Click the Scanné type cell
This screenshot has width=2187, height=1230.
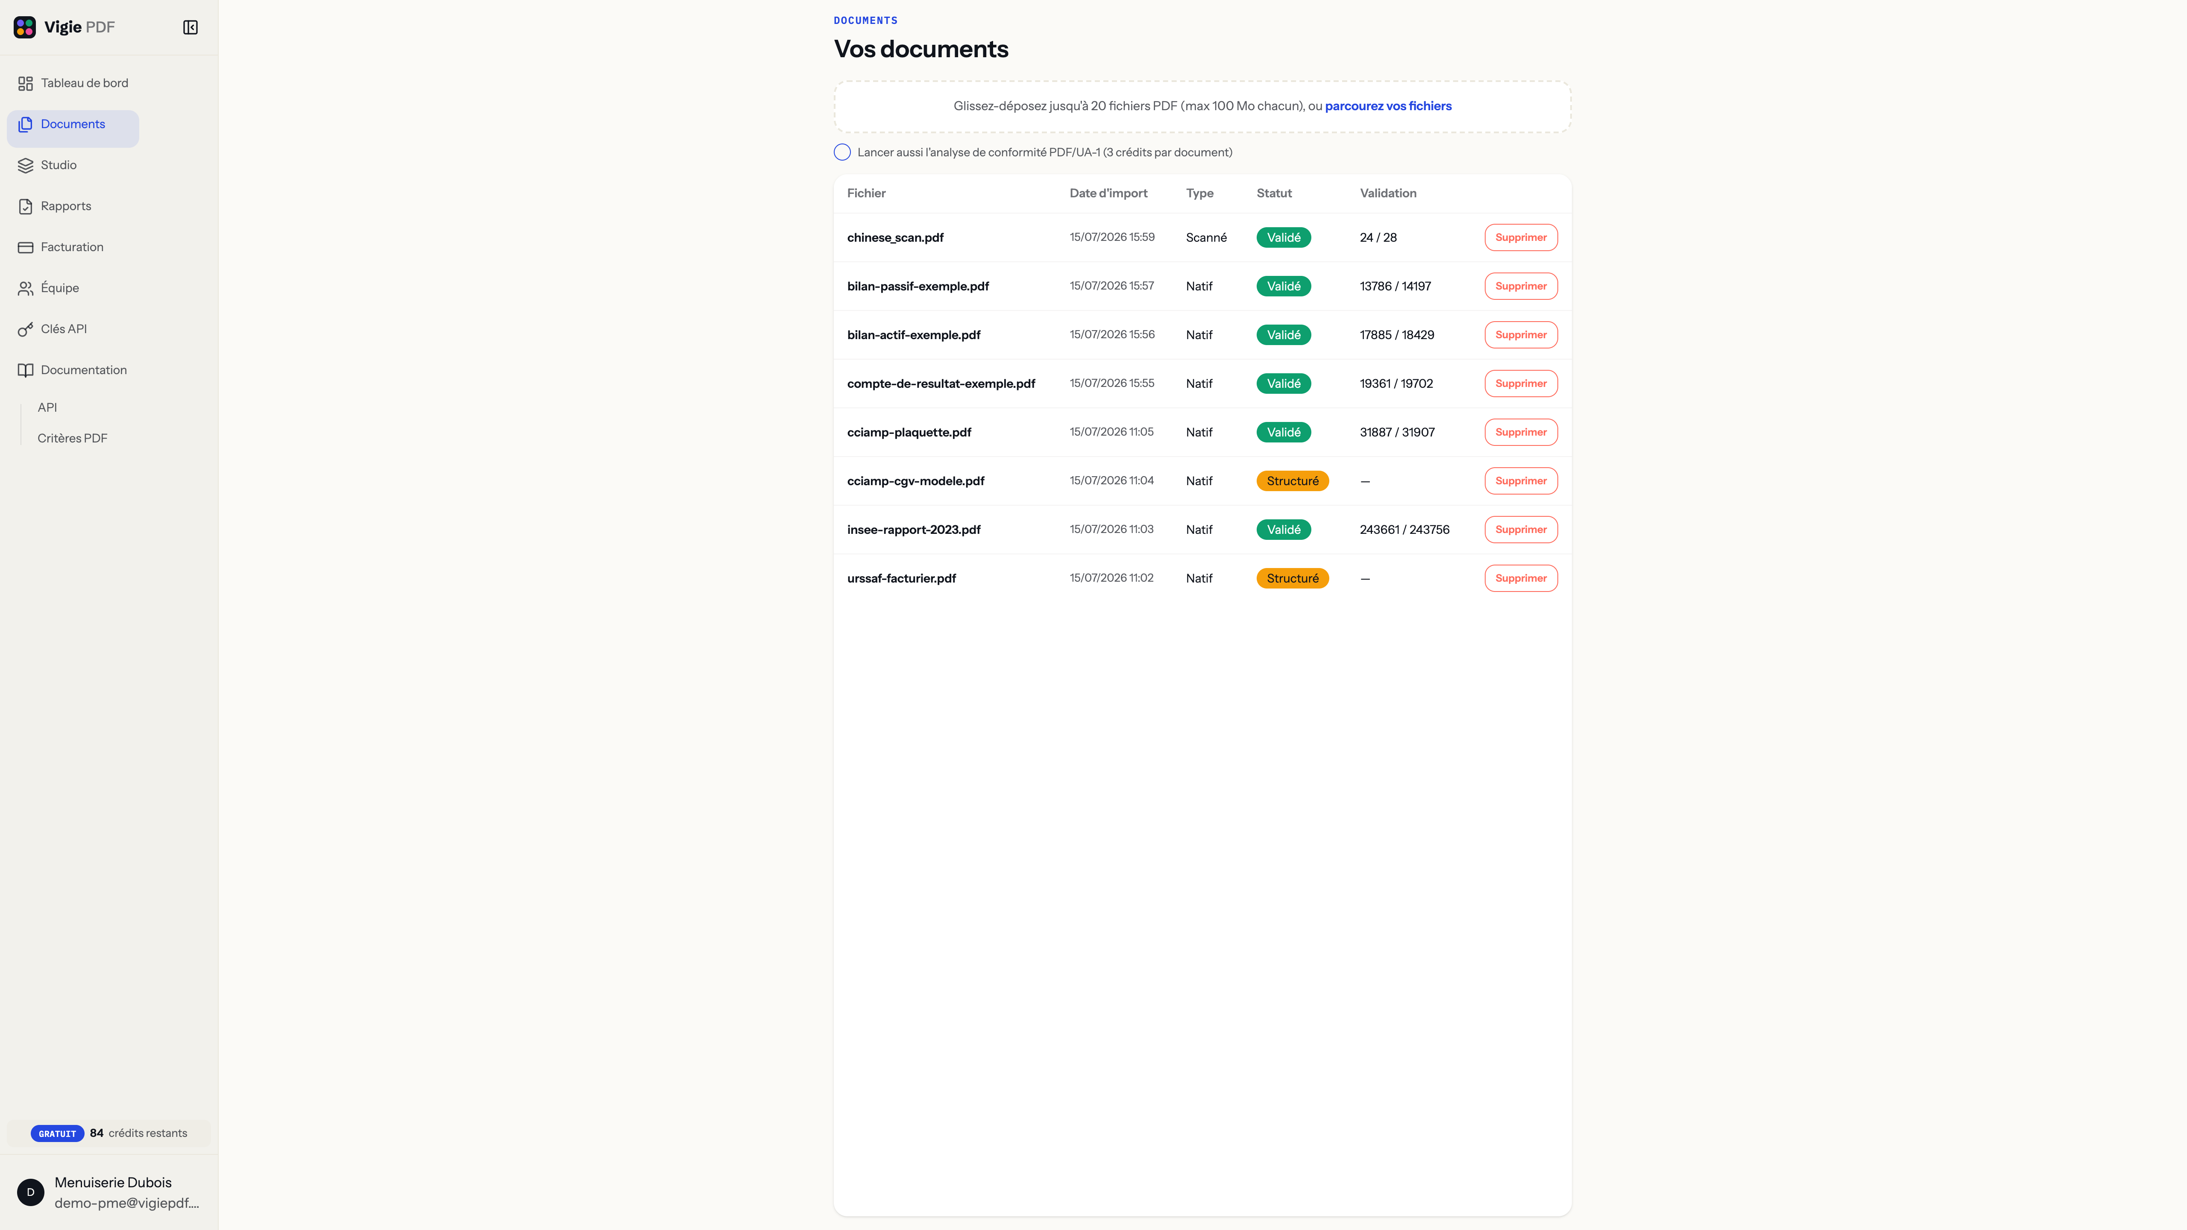pos(1205,238)
